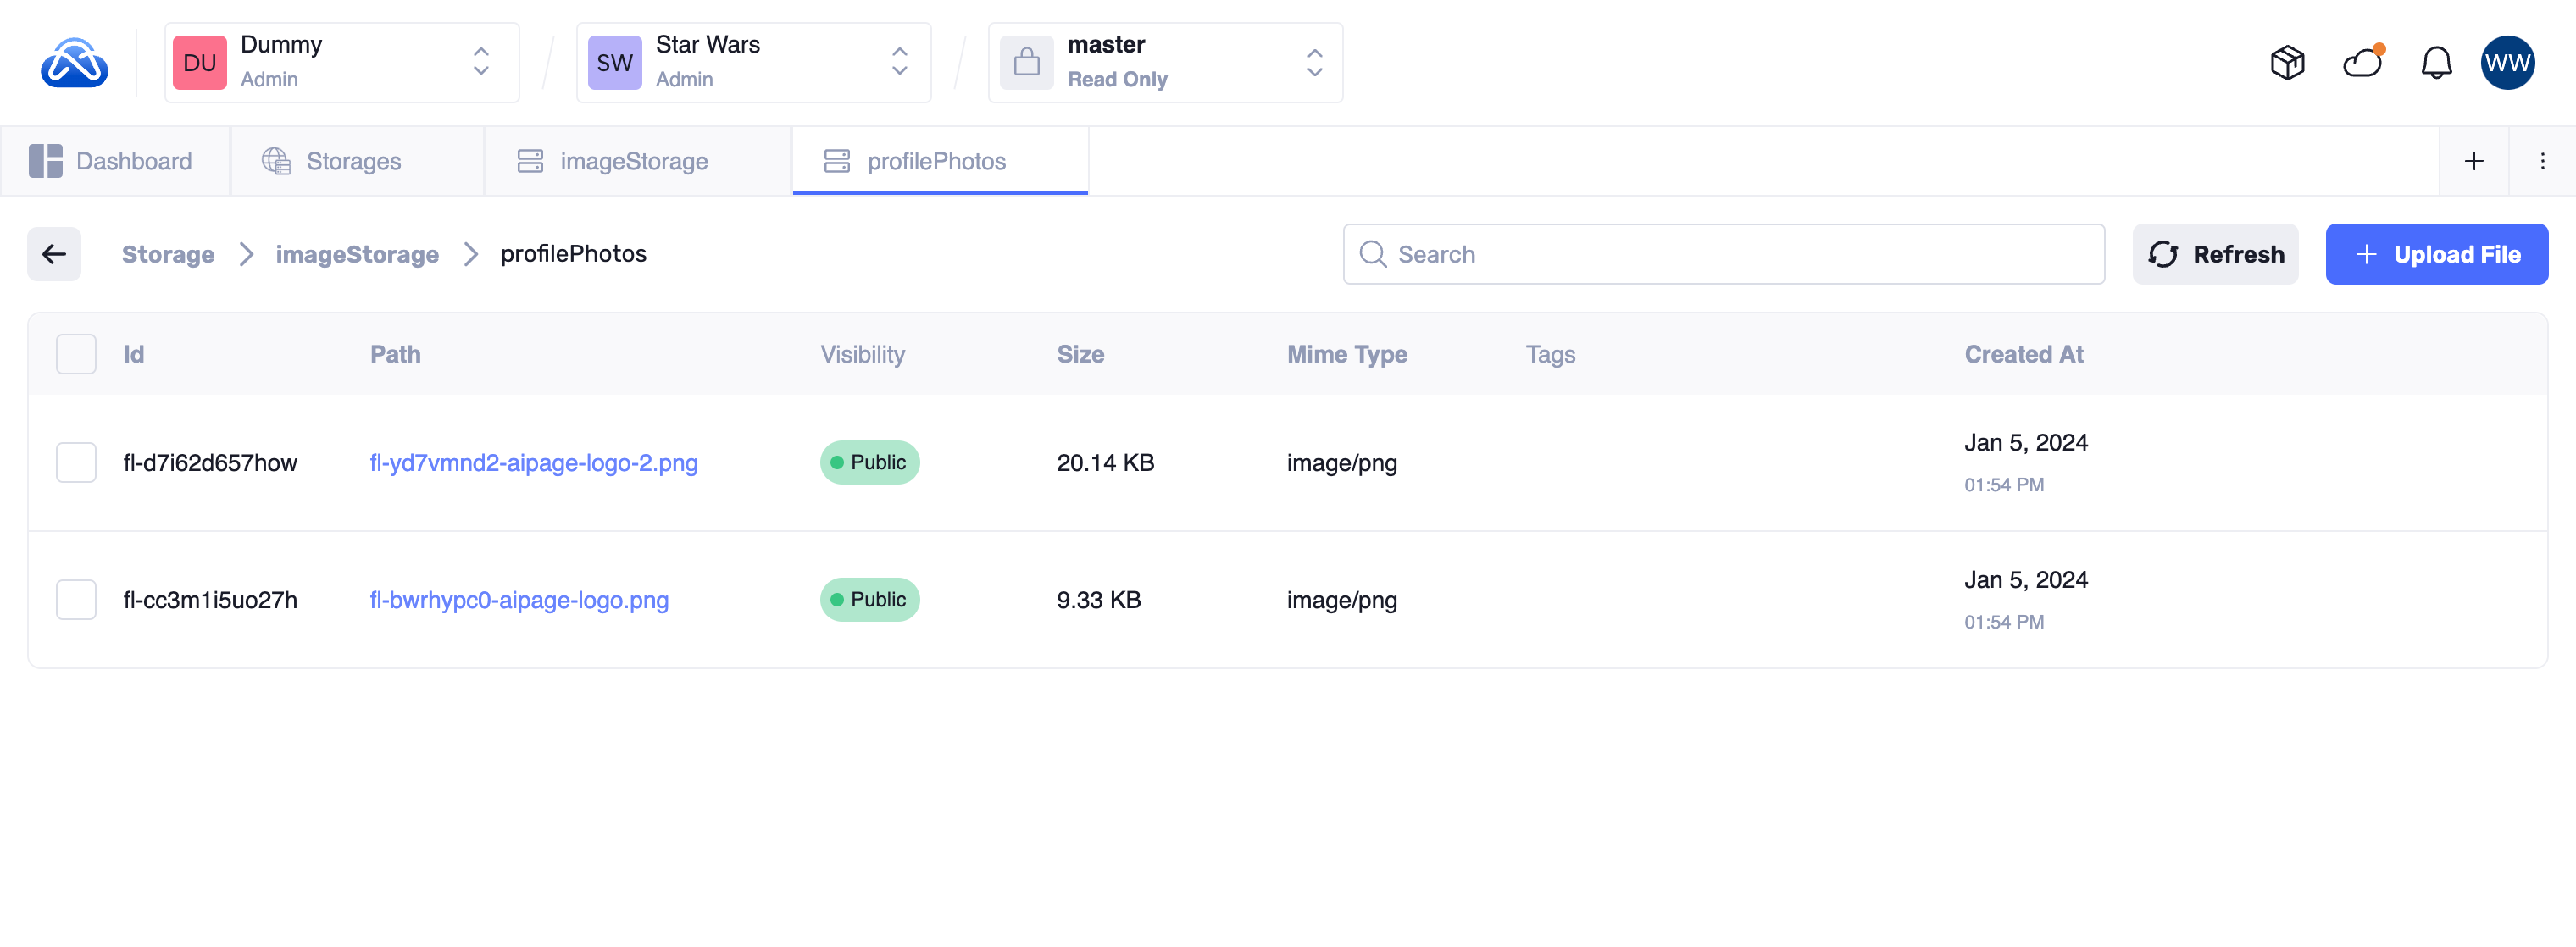Select the fl-cc3m1i5uo27h row checkbox
Screen dimensions: 2576x947
[x=76, y=599]
